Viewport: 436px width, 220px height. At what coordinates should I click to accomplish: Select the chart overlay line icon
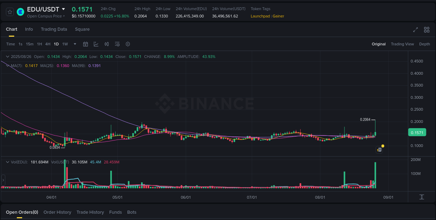pyautogui.click(x=96, y=44)
